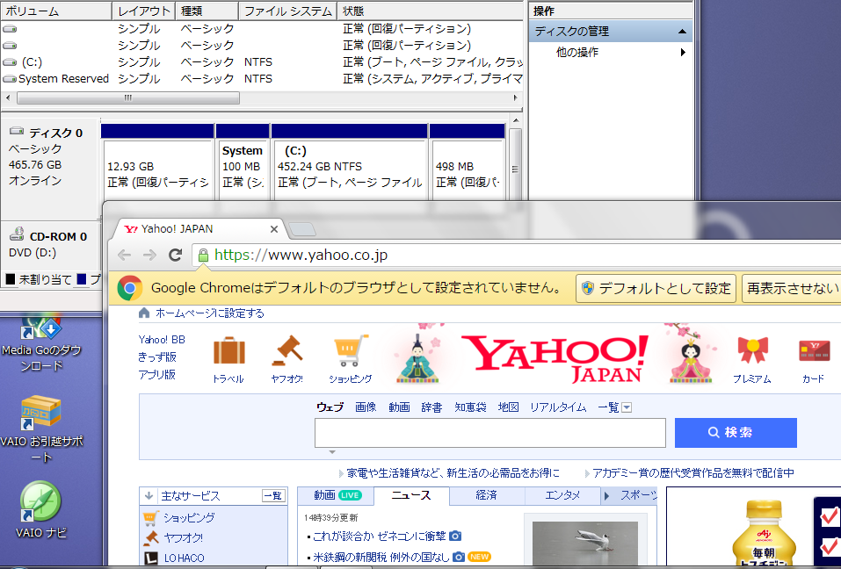
Task: Click the Chrome address bar URL
Action: point(301,255)
